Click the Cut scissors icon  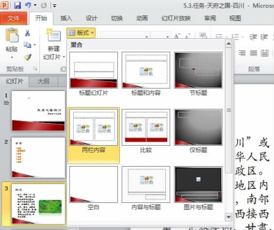[x=28, y=33]
